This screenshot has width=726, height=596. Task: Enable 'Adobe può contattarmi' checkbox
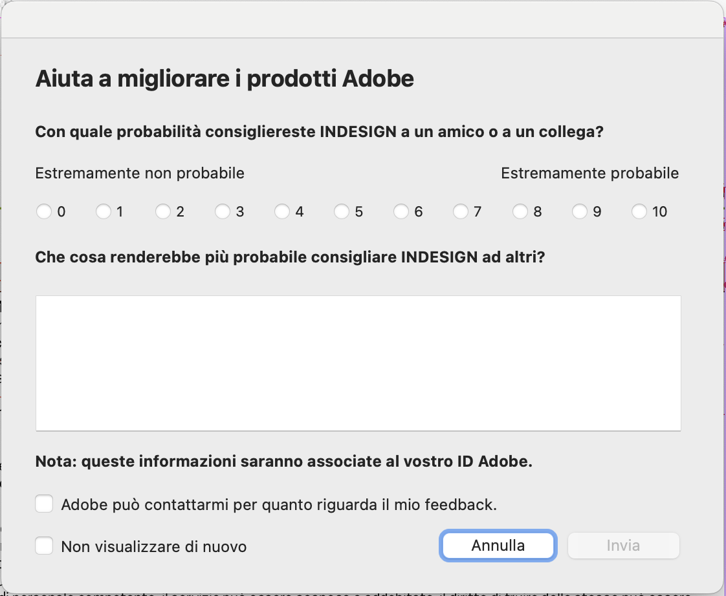point(44,504)
